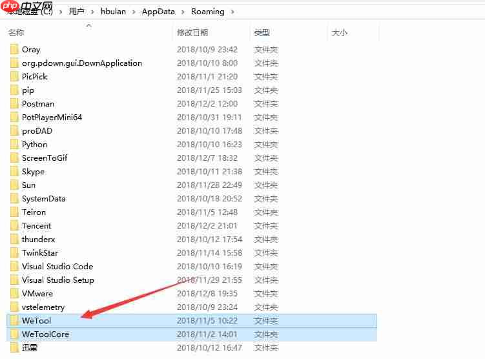Select the Skype folder name
This screenshot has height=359, width=485.
(33, 172)
